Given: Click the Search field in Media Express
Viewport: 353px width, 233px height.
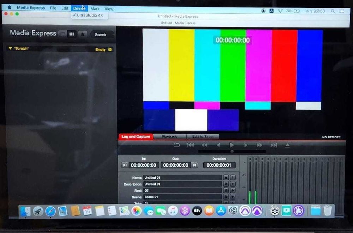Looking at the screenshot, I should tap(102, 35).
